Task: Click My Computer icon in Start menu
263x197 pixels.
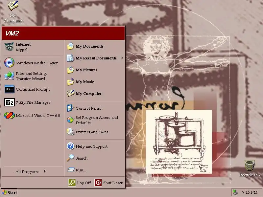Action: coord(70,94)
